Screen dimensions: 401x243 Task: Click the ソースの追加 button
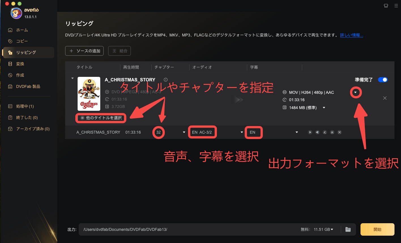pos(84,51)
